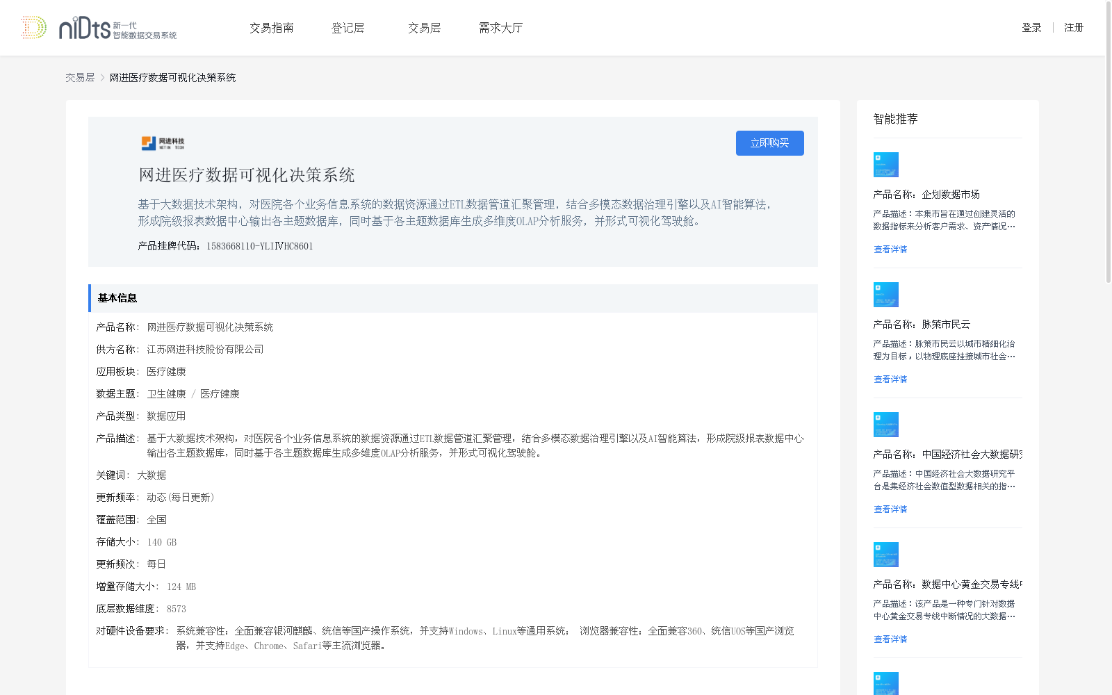This screenshot has width=1112, height=695.
Task: Click storage size value 140 GB
Action: 162,542
